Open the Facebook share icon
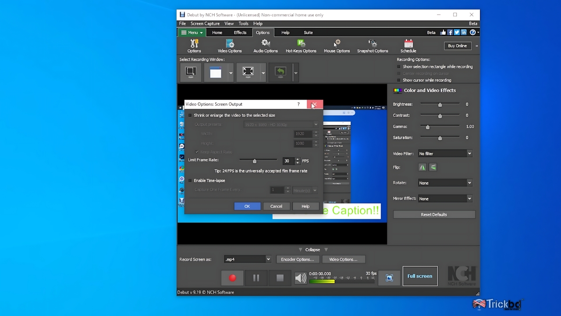561x316 pixels. 450,32
